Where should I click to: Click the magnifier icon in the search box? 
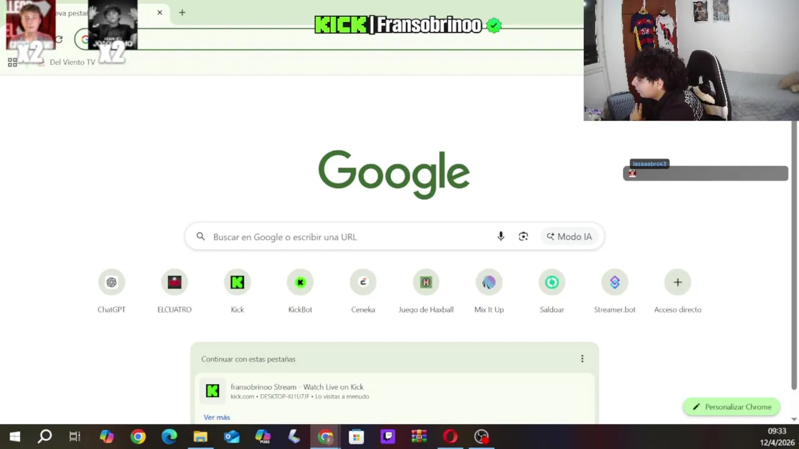click(x=200, y=236)
